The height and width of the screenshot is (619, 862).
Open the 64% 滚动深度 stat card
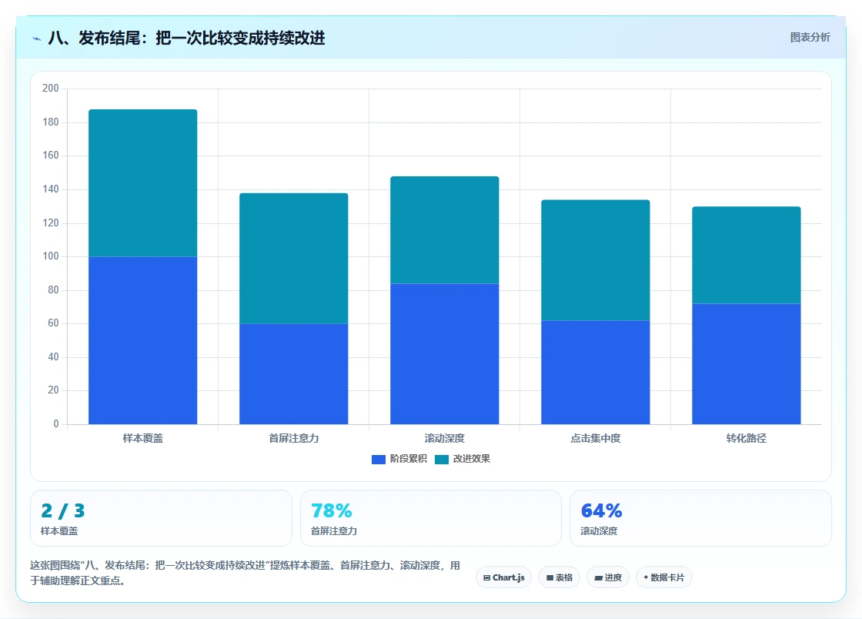click(701, 518)
